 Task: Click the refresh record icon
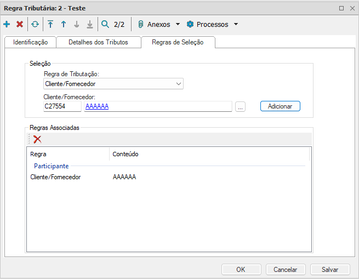click(x=35, y=24)
